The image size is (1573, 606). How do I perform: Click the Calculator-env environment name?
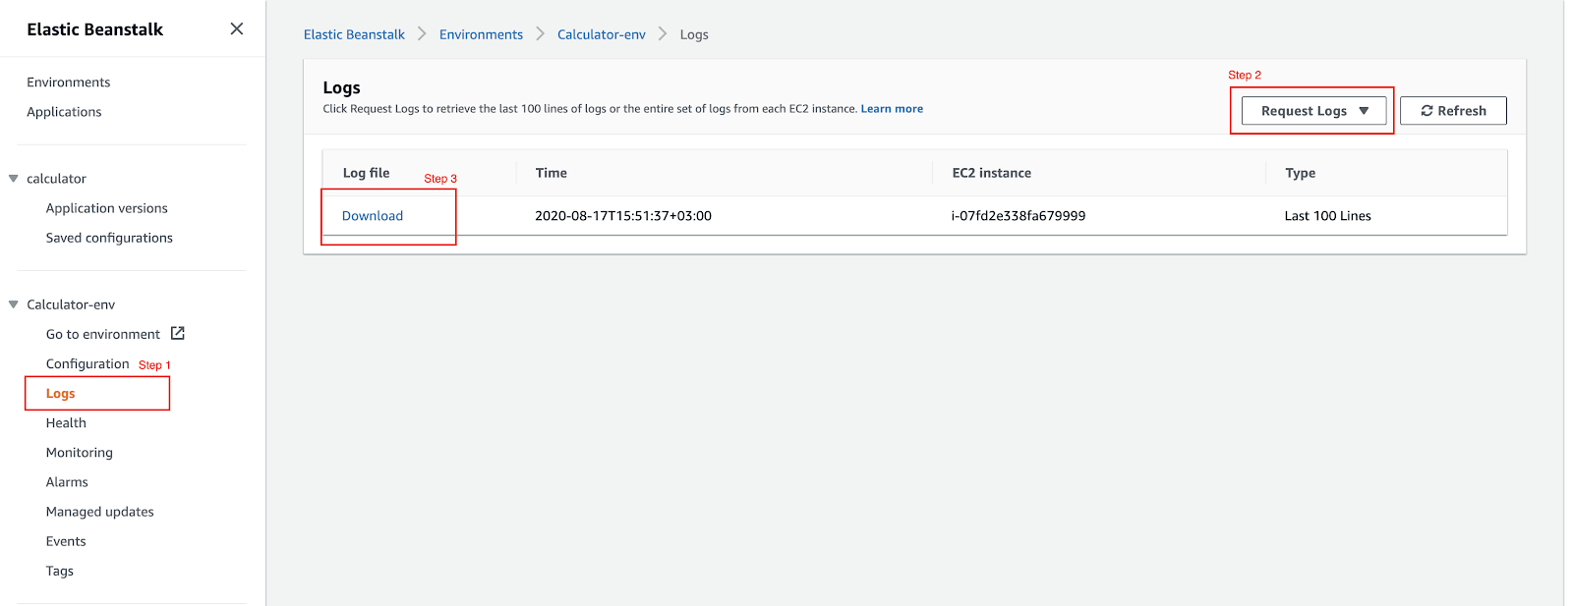coord(71,304)
